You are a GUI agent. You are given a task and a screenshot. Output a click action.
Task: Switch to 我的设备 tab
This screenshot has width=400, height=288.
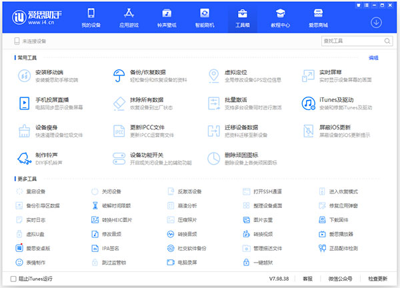click(x=91, y=17)
